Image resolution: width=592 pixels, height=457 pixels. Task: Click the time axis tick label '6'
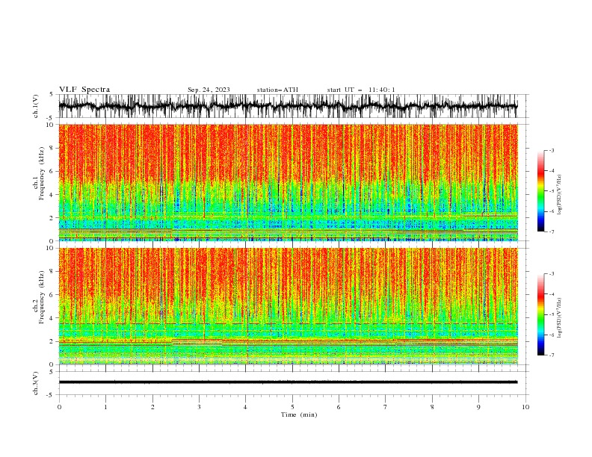pos(339,407)
